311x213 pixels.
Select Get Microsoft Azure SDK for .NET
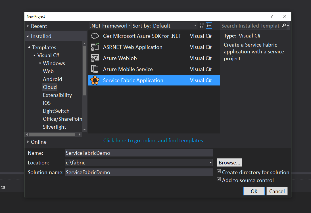pyautogui.click(x=154, y=36)
